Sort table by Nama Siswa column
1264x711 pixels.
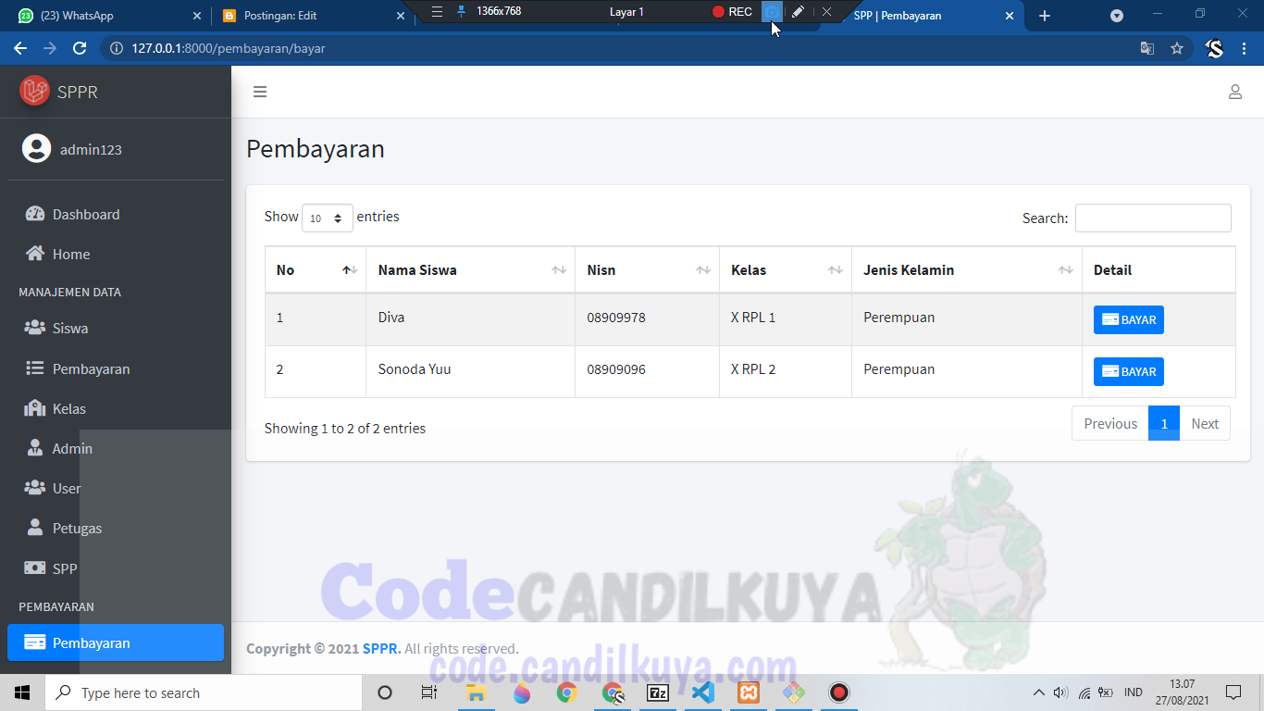pos(471,270)
